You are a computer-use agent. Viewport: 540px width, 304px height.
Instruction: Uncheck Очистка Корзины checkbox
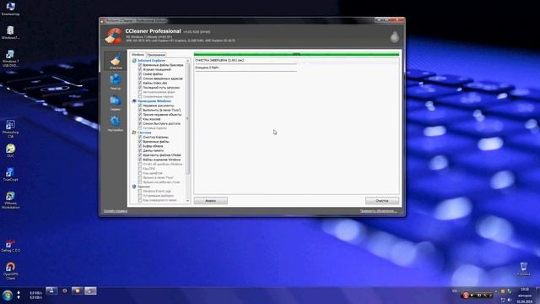(x=140, y=137)
